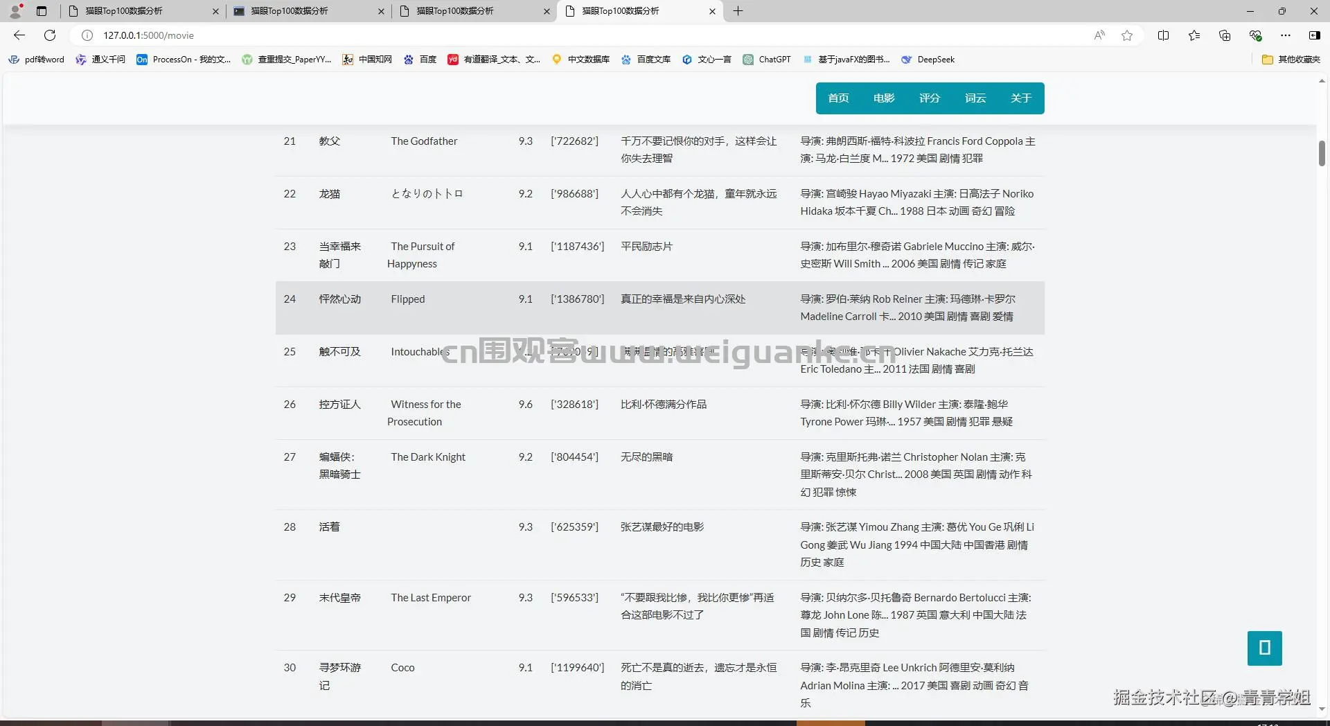Click scrollbar down arrow at page bottom
This screenshot has height=726, width=1330.
[x=1322, y=709]
